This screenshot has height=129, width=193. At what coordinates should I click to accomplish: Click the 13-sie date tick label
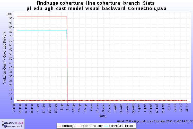[x=97, y=108]
